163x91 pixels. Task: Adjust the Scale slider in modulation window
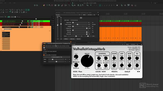(x=56, y=62)
